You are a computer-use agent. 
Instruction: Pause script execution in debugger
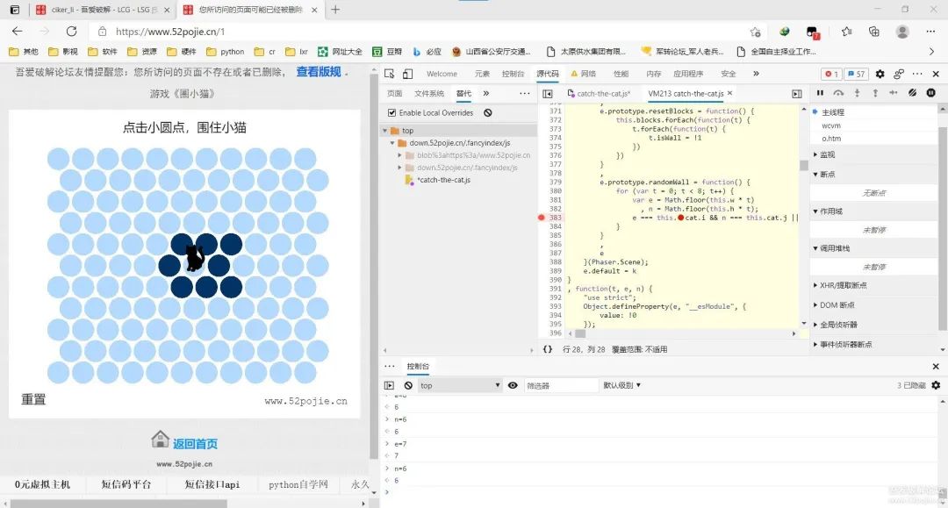(x=820, y=93)
